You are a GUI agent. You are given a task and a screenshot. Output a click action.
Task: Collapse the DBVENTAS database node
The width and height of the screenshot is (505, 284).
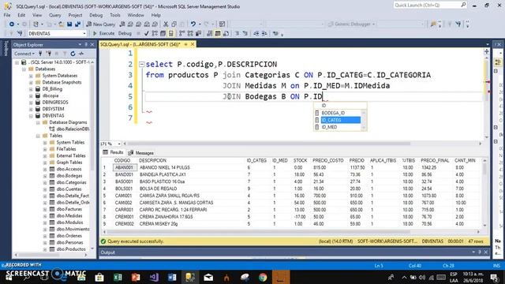click(31, 116)
